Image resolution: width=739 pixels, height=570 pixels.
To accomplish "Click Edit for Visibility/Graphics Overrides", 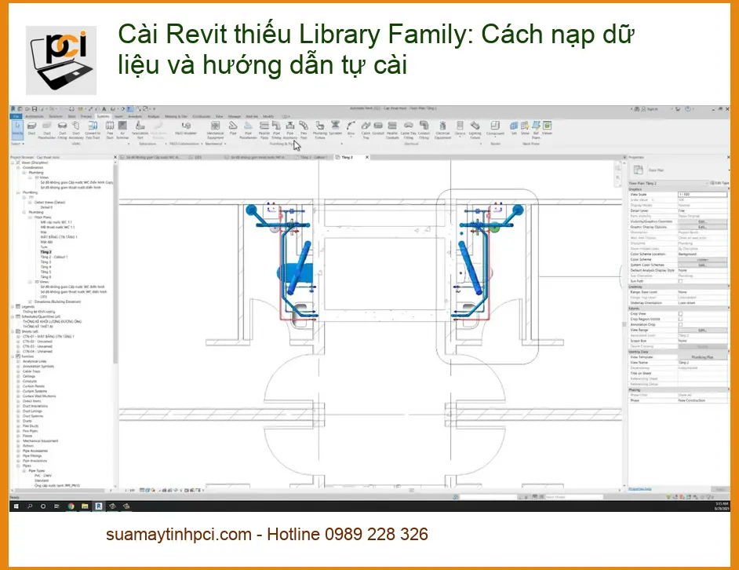I will click(702, 221).
